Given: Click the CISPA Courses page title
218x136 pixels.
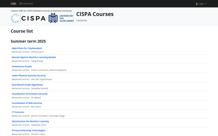Looking at the screenshot, I should (95, 14).
